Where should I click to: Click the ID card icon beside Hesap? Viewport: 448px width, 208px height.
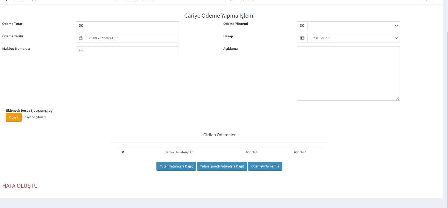tap(302, 38)
